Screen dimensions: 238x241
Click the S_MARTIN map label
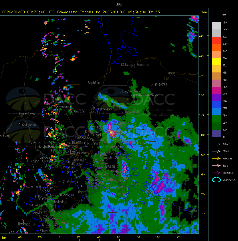tap(108, 167)
